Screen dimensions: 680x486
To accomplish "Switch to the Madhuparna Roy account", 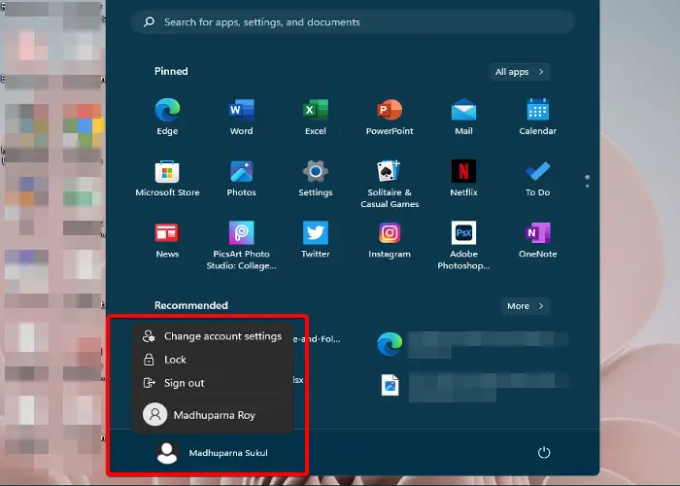I will coord(213,415).
